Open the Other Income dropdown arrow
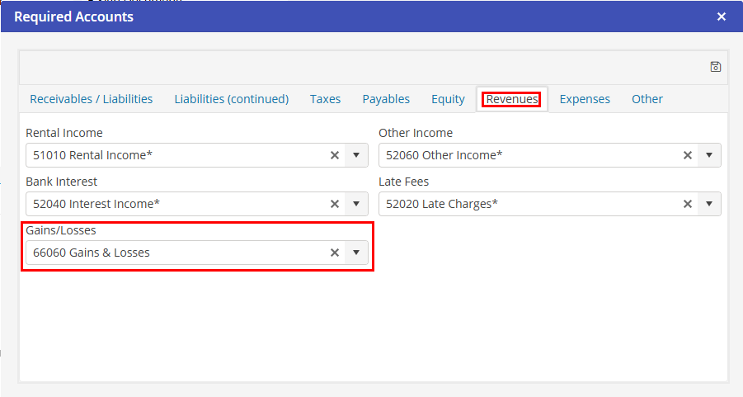The image size is (743, 397). 709,155
